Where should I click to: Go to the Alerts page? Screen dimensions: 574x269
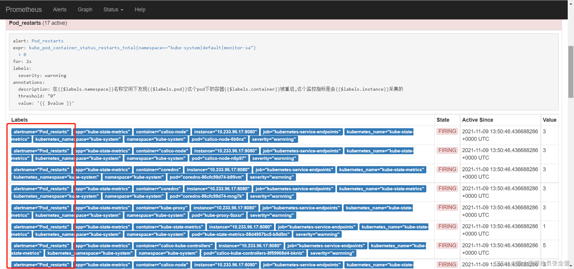(x=60, y=10)
